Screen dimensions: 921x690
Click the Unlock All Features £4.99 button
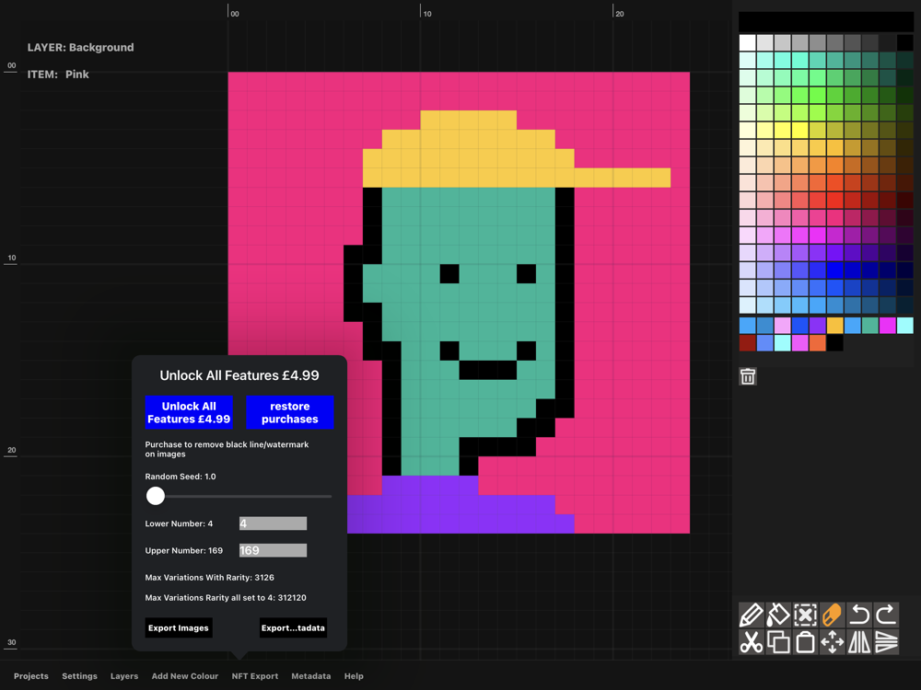click(x=189, y=412)
